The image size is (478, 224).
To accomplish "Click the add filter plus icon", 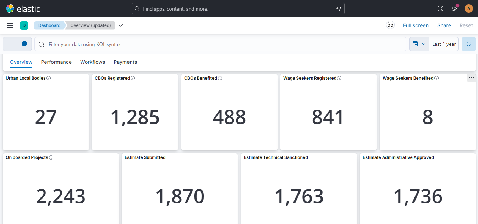I will pos(24,44).
